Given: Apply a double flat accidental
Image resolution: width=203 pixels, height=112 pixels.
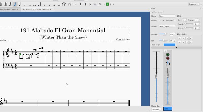Looking at the screenshot, I should (95, 4).
